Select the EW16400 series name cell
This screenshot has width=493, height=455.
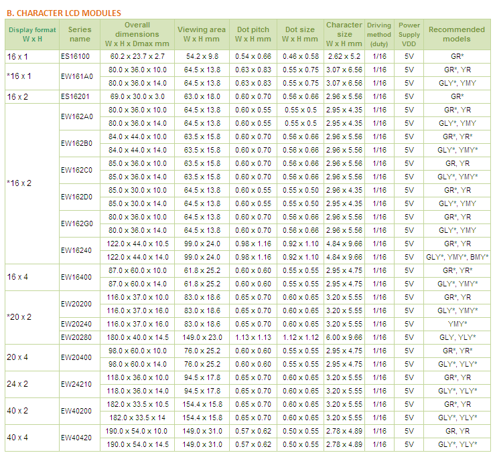coord(80,277)
